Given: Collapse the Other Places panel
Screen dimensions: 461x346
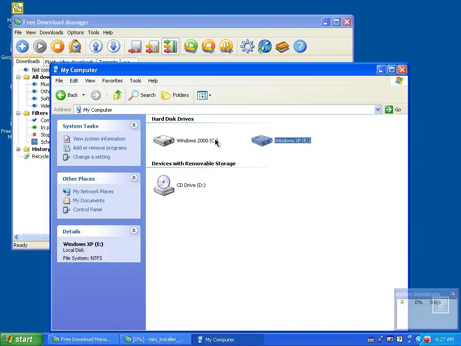Looking at the screenshot, I should tap(134, 178).
